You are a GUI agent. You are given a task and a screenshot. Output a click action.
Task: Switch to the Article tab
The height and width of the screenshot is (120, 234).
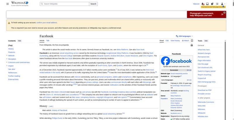tap(42, 40)
